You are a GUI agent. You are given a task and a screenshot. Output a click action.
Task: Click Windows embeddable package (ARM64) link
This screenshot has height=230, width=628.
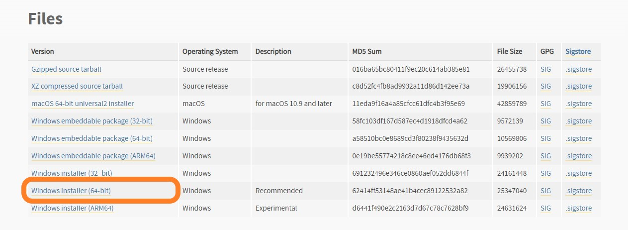pos(93,156)
